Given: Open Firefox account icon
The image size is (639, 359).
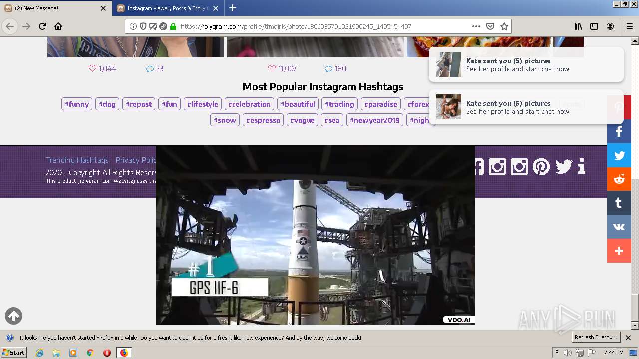Looking at the screenshot, I should [610, 26].
